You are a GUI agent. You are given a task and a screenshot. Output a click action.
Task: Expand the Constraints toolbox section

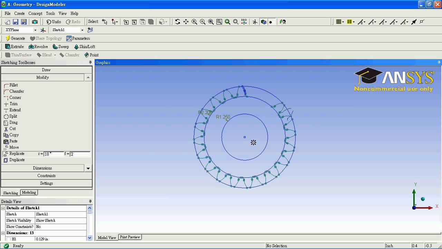coord(46,176)
